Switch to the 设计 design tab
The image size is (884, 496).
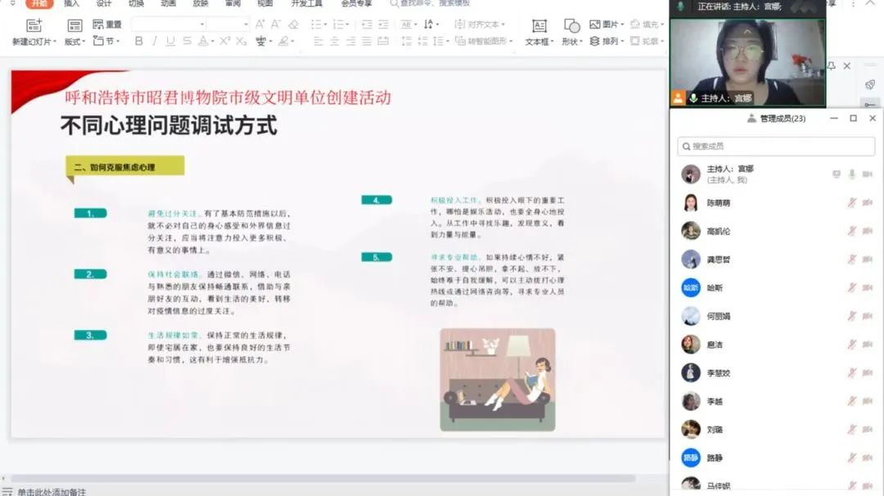pyautogui.click(x=104, y=3)
